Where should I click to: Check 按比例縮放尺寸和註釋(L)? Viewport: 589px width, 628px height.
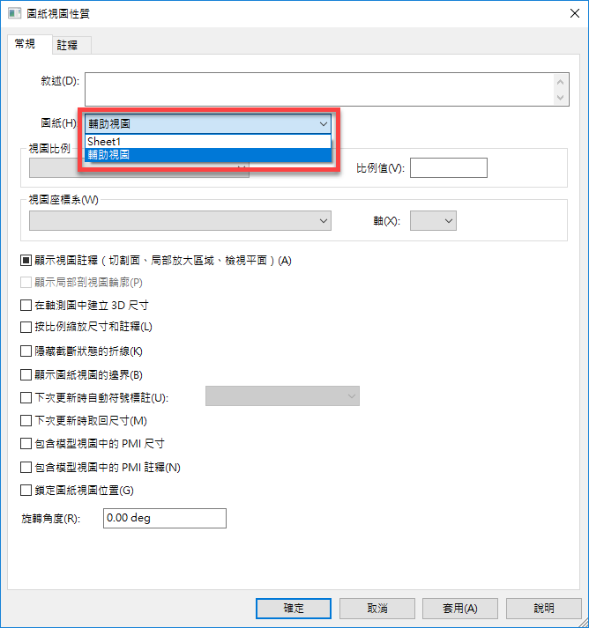click(x=26, y=327)
